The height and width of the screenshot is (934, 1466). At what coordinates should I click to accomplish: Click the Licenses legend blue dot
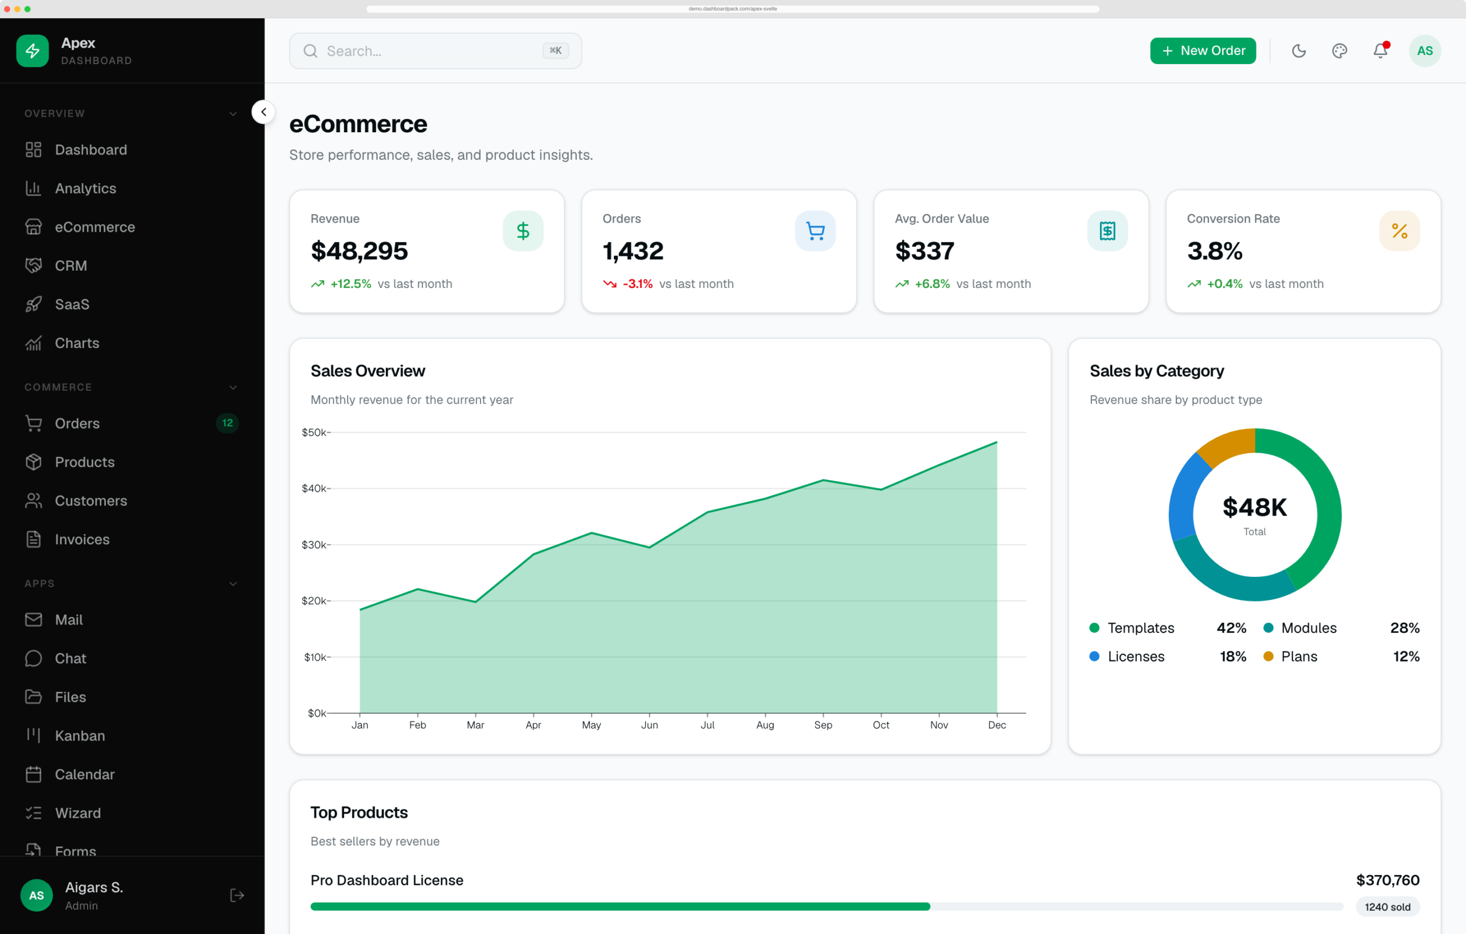pos(1094,656)
